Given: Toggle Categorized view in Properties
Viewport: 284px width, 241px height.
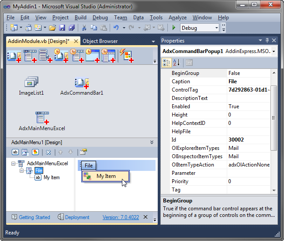Looking at the screenshot, I should click(x=166, y=63).
